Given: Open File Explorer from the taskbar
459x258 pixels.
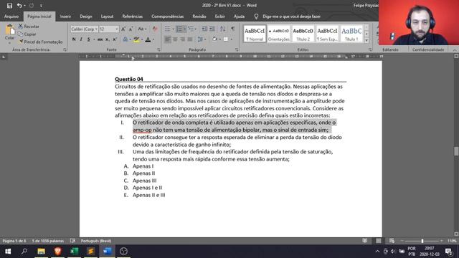Looking at the screenshot, I should point(42,251).
